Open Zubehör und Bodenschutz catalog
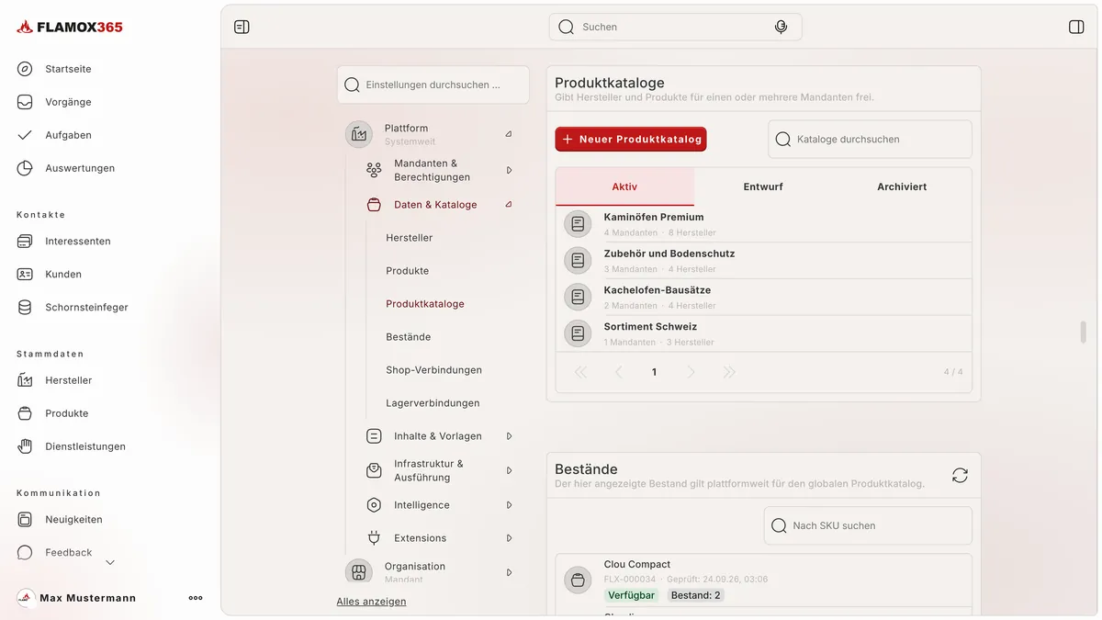 pos(763,260)
